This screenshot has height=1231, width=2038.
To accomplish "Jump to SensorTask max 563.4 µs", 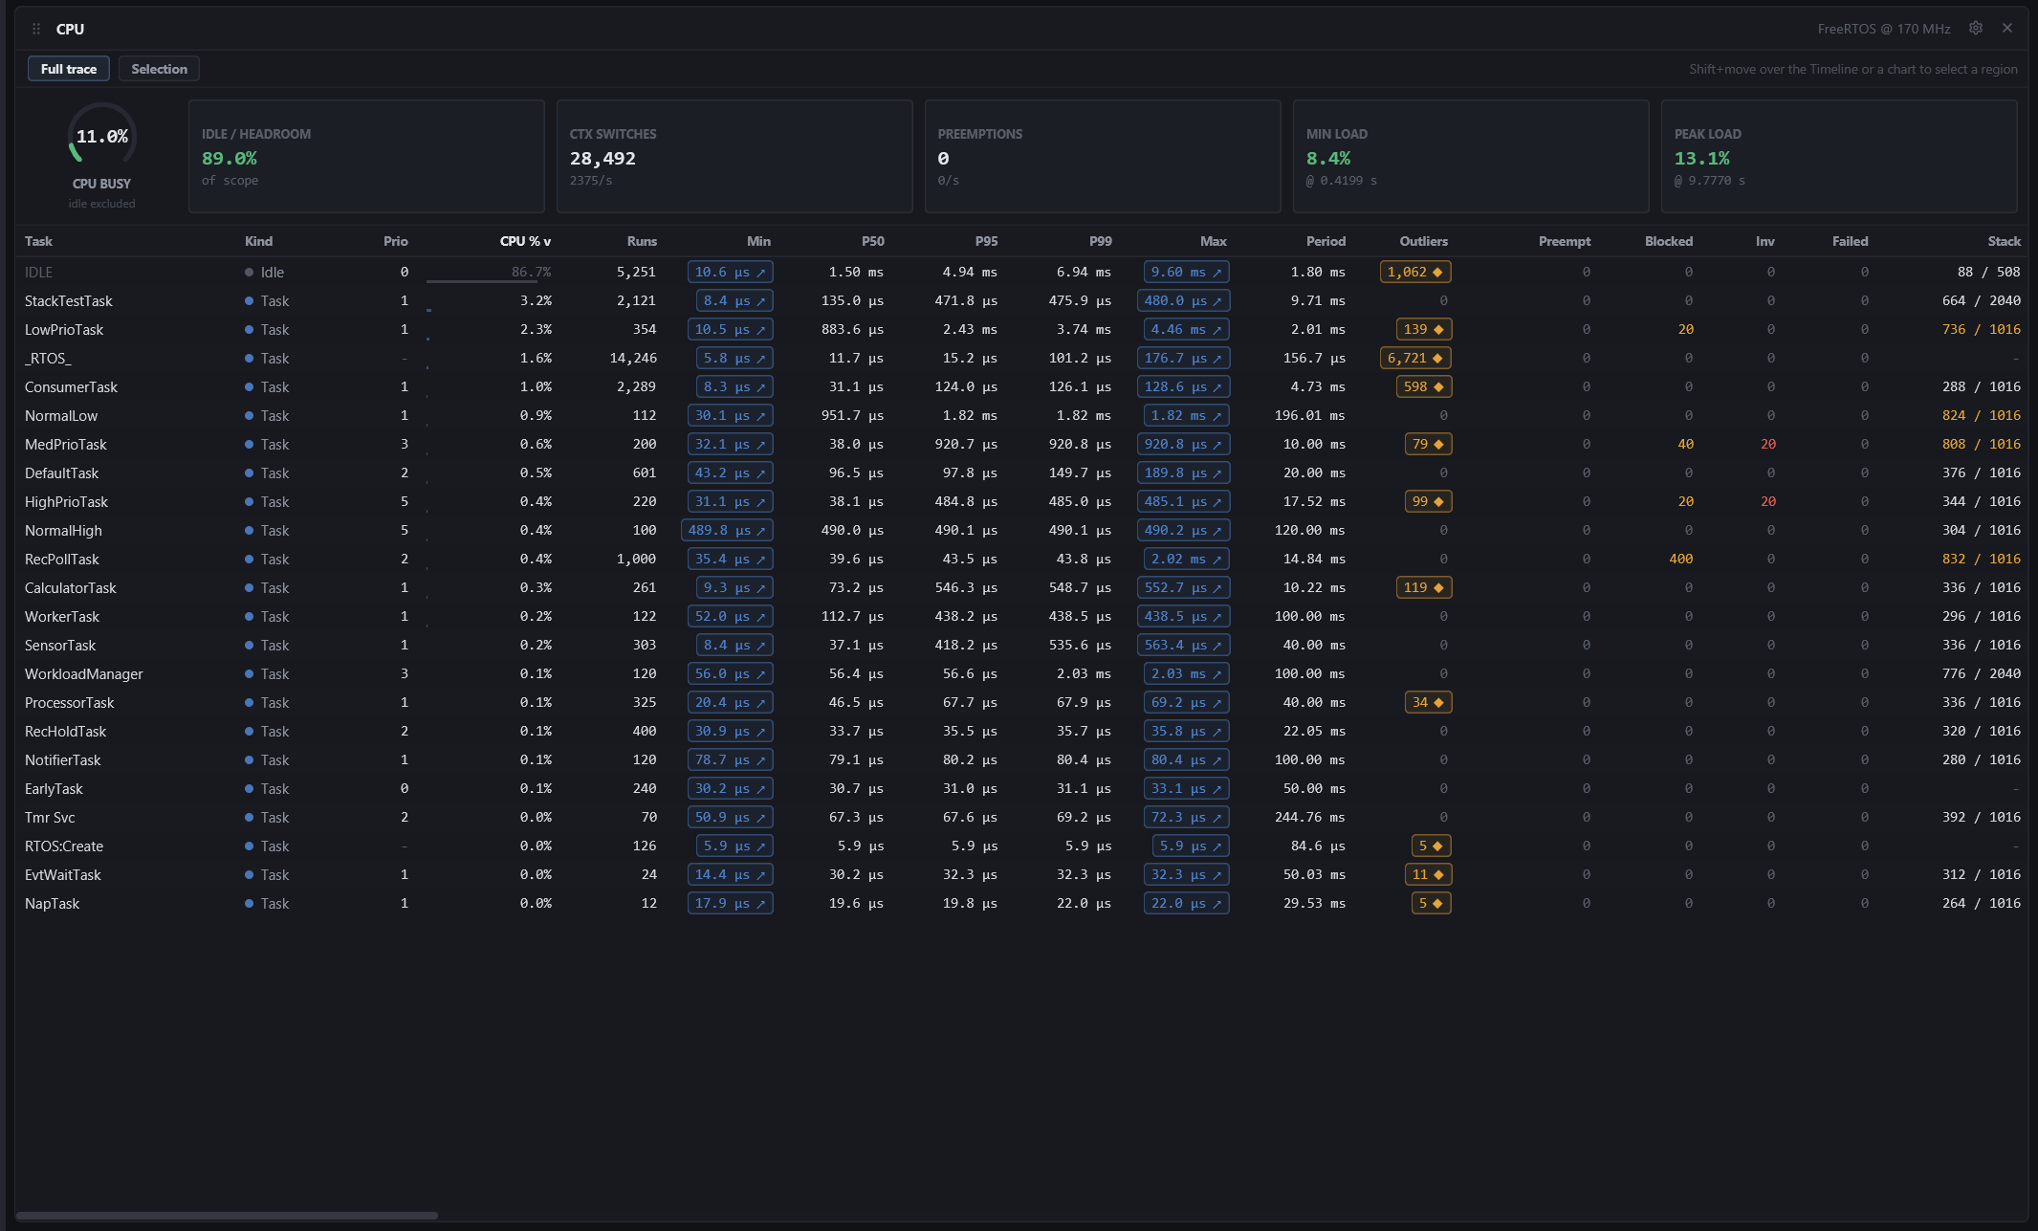I will [x=1183, y=645].
